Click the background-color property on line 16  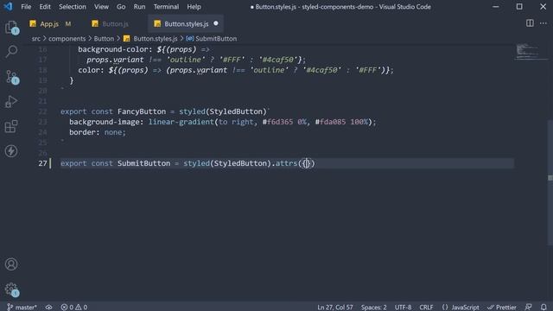tap(113, 49)
